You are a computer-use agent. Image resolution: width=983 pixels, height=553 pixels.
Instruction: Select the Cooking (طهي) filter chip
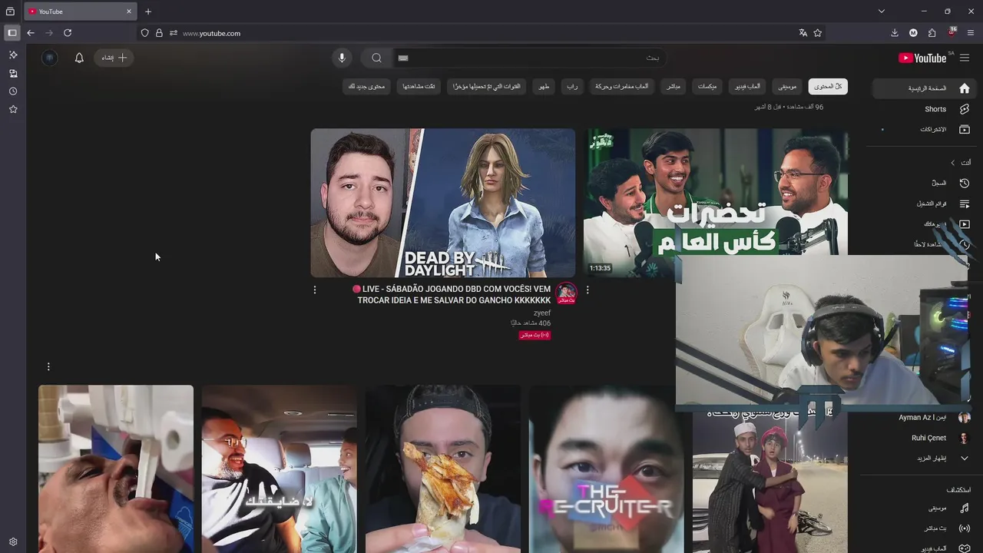coord(544,87)
